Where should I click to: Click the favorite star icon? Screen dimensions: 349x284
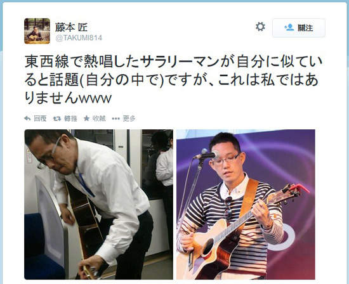pyautogui.click(x=86, y=119)
